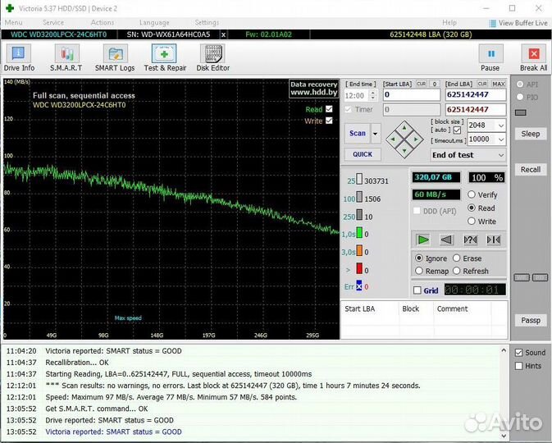This screenshot has height=443, width=552.
Task: Select the Verify radio button
Action: (472, 195)
